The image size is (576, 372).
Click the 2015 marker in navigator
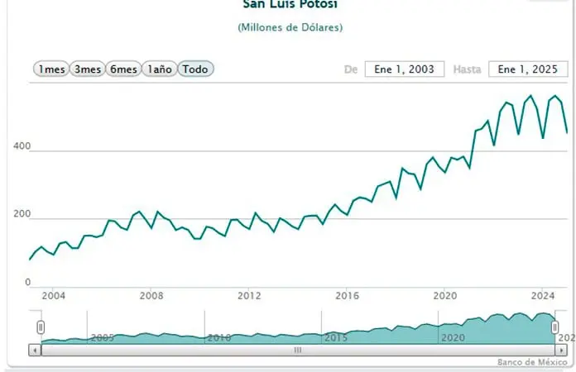pyautogui.click(x=336, y=337)
